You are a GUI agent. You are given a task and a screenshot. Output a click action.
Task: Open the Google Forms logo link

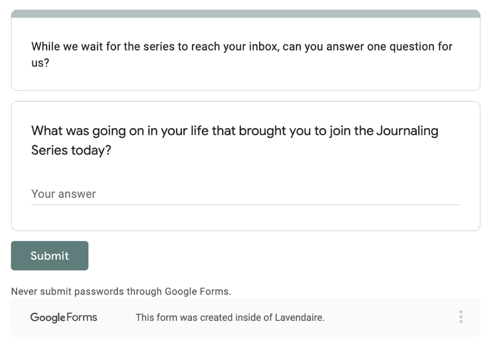click(x=64, y=317)
